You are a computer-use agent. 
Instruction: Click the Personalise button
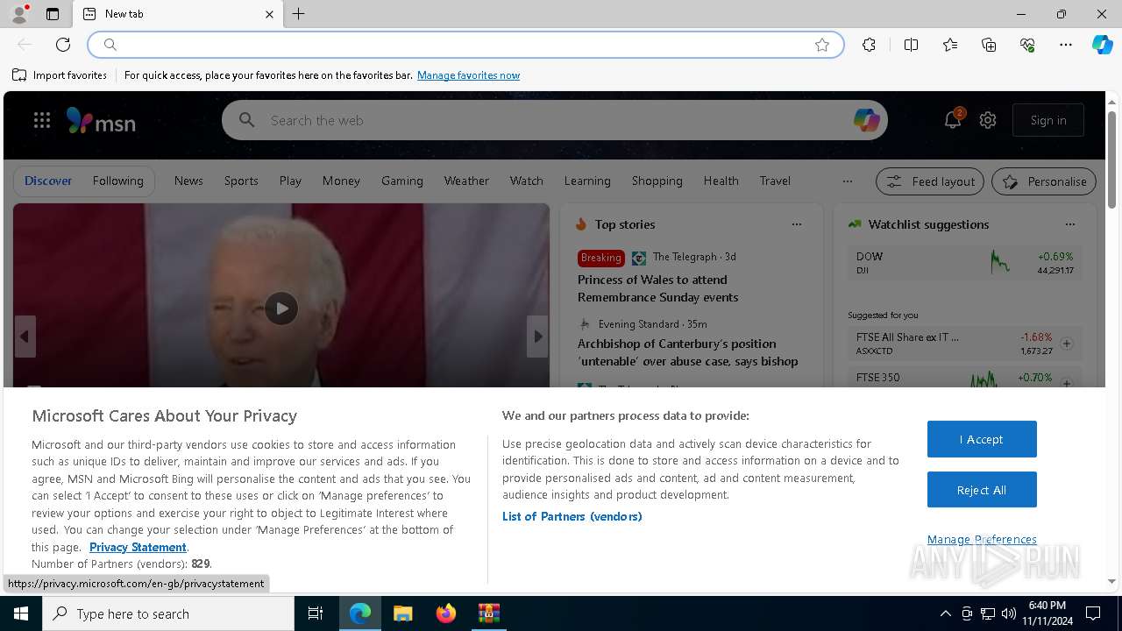pyautogui.click(x=1044, y=181)
